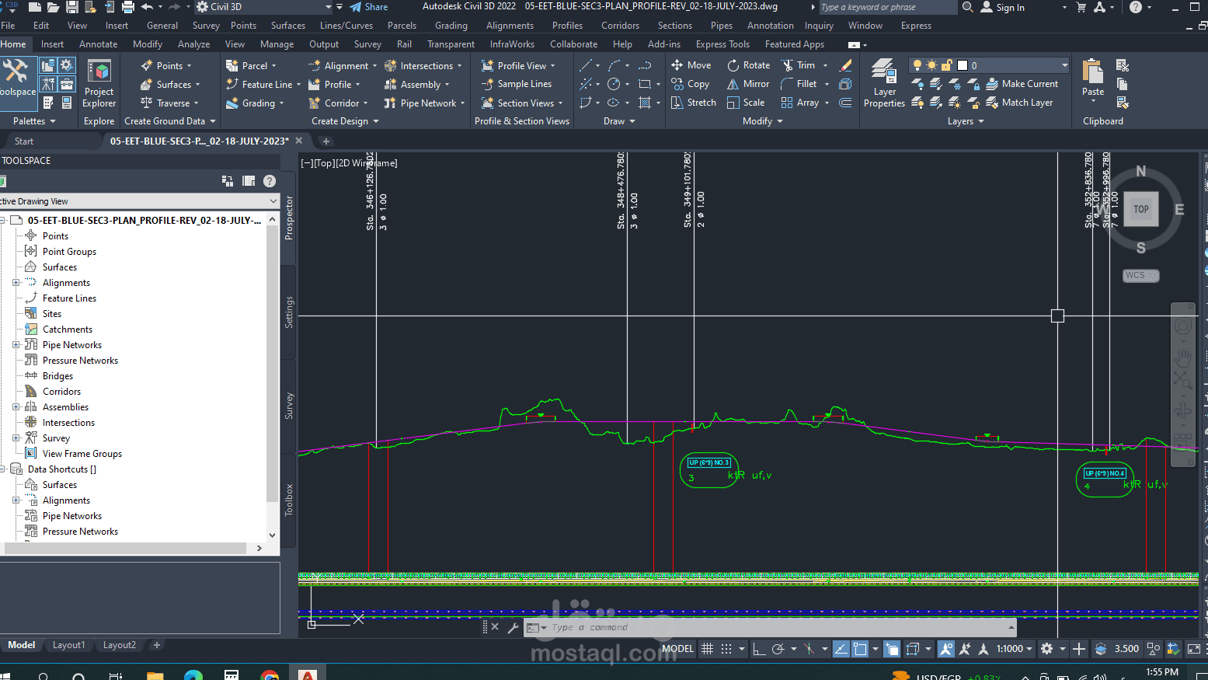1208x680 pixels.
Task: Open Active Drawing View dropdown
Action: pos(140,201)
